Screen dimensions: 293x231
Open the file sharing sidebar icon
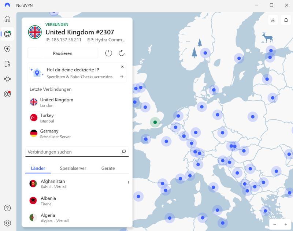7,64
